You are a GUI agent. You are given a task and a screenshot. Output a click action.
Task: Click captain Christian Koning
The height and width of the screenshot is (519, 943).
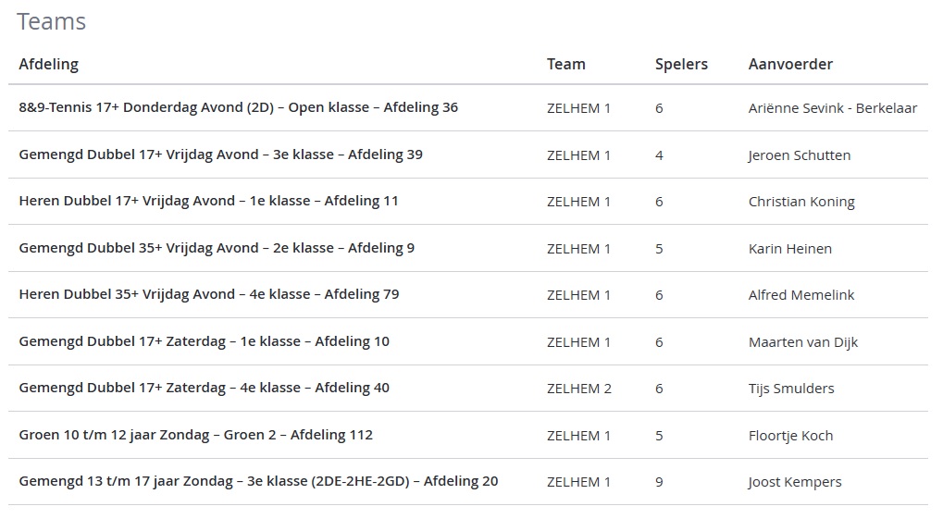coord(801,202)
